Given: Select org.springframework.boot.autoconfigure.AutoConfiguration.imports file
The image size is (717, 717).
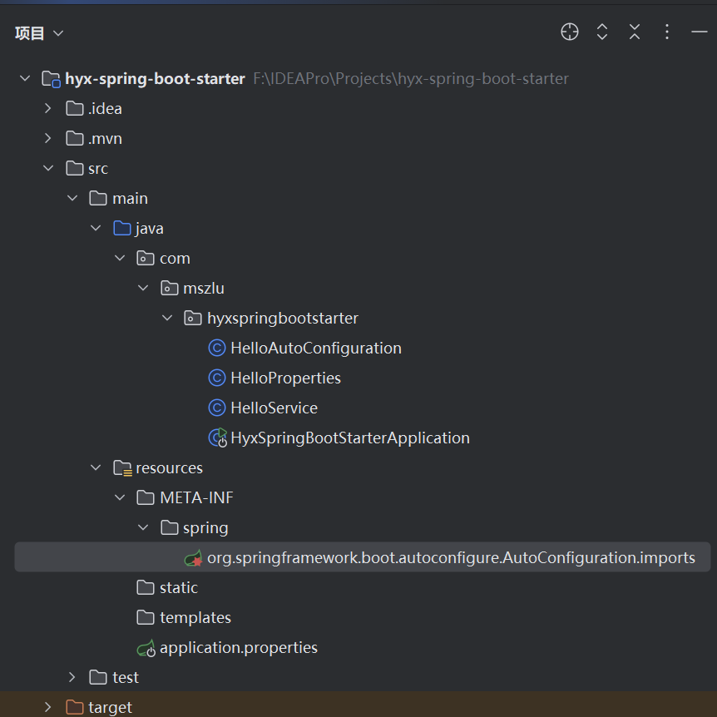Looking at the screenshot, I should 451,558.
